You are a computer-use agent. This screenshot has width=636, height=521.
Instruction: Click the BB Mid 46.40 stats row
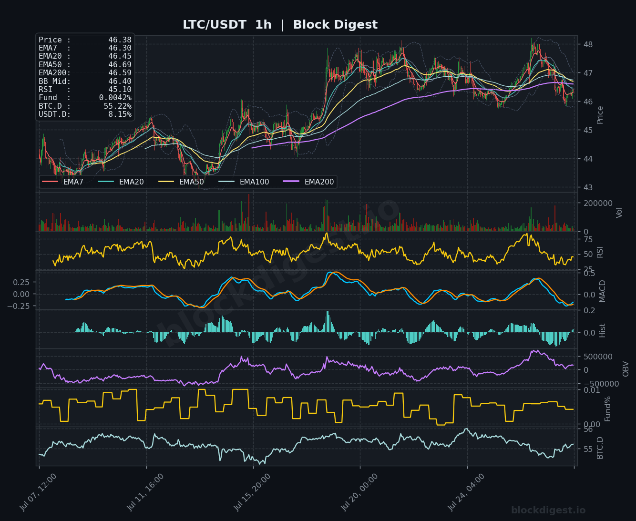[85, 82]
